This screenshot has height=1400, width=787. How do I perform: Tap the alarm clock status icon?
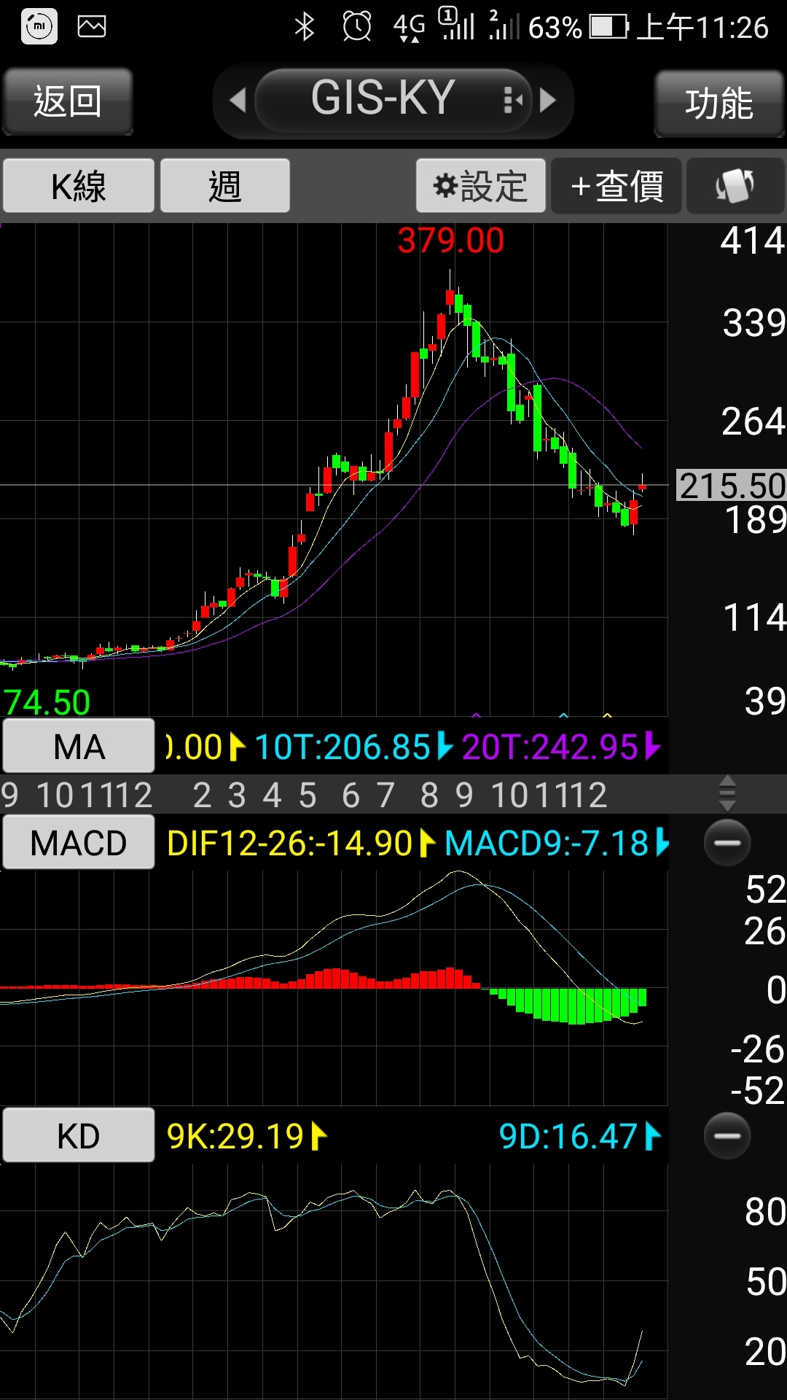(357, 27)
